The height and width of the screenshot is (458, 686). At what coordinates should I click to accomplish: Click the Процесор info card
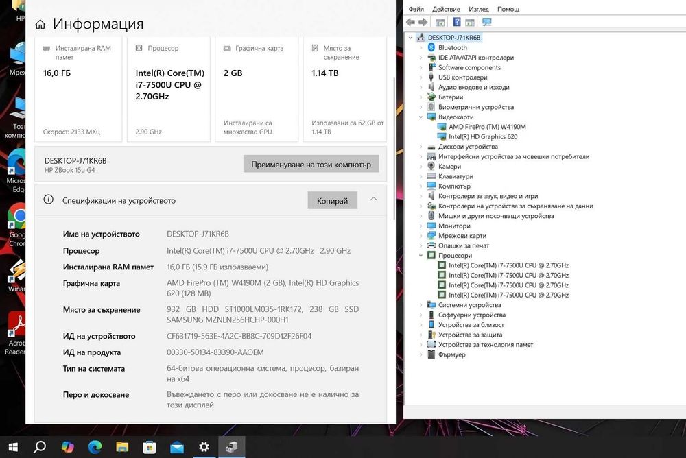point(169,89)
